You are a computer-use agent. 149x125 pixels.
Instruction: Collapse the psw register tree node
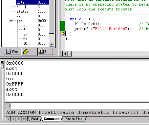[x=11, y=21]
